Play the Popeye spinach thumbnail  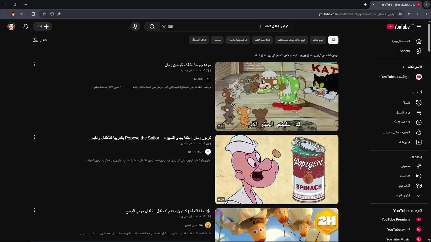coord(277,169)
